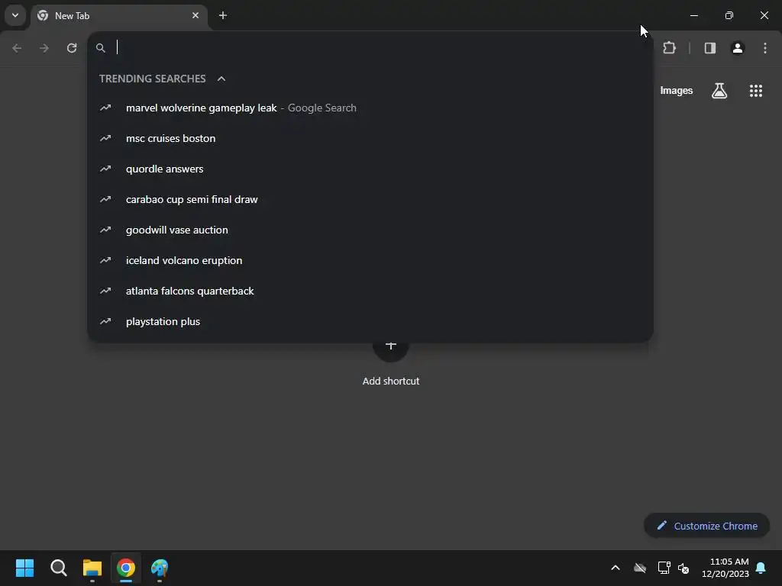This screenshot has width=782, height=586.
Task: Click the Add shortcut label
Action: click(x=391, y=382)
